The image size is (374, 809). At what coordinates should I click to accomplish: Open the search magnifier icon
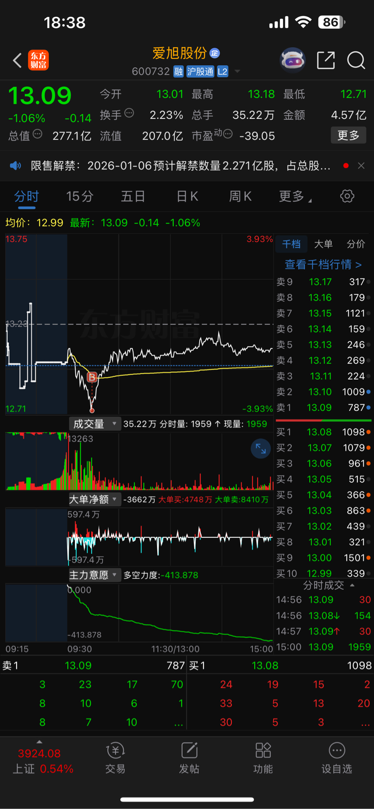tap(356, 60)
